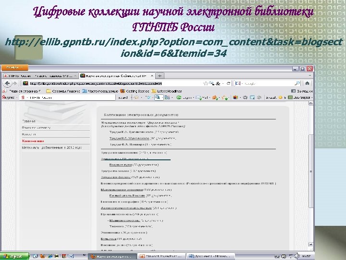Open Главная in the site sidebar
This screenshot has height=260, width=346.
click(29, 121)
